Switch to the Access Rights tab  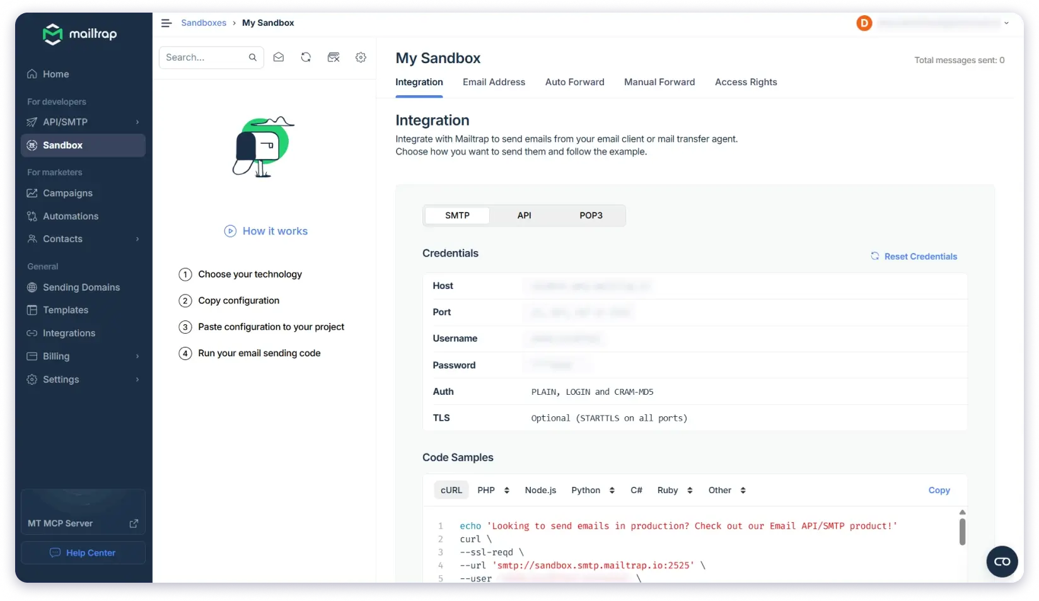pos(746,82)
